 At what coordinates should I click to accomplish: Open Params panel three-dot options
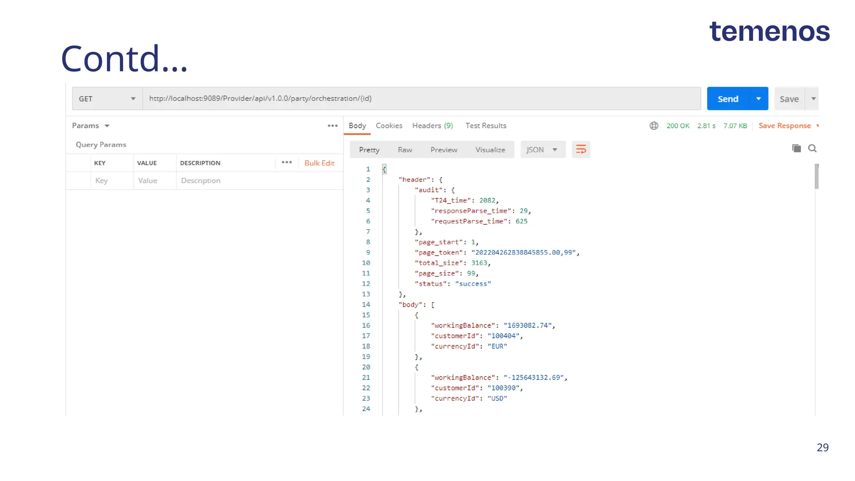tap(332, 126)
